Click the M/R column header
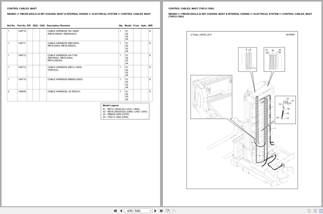 point(150,26)
